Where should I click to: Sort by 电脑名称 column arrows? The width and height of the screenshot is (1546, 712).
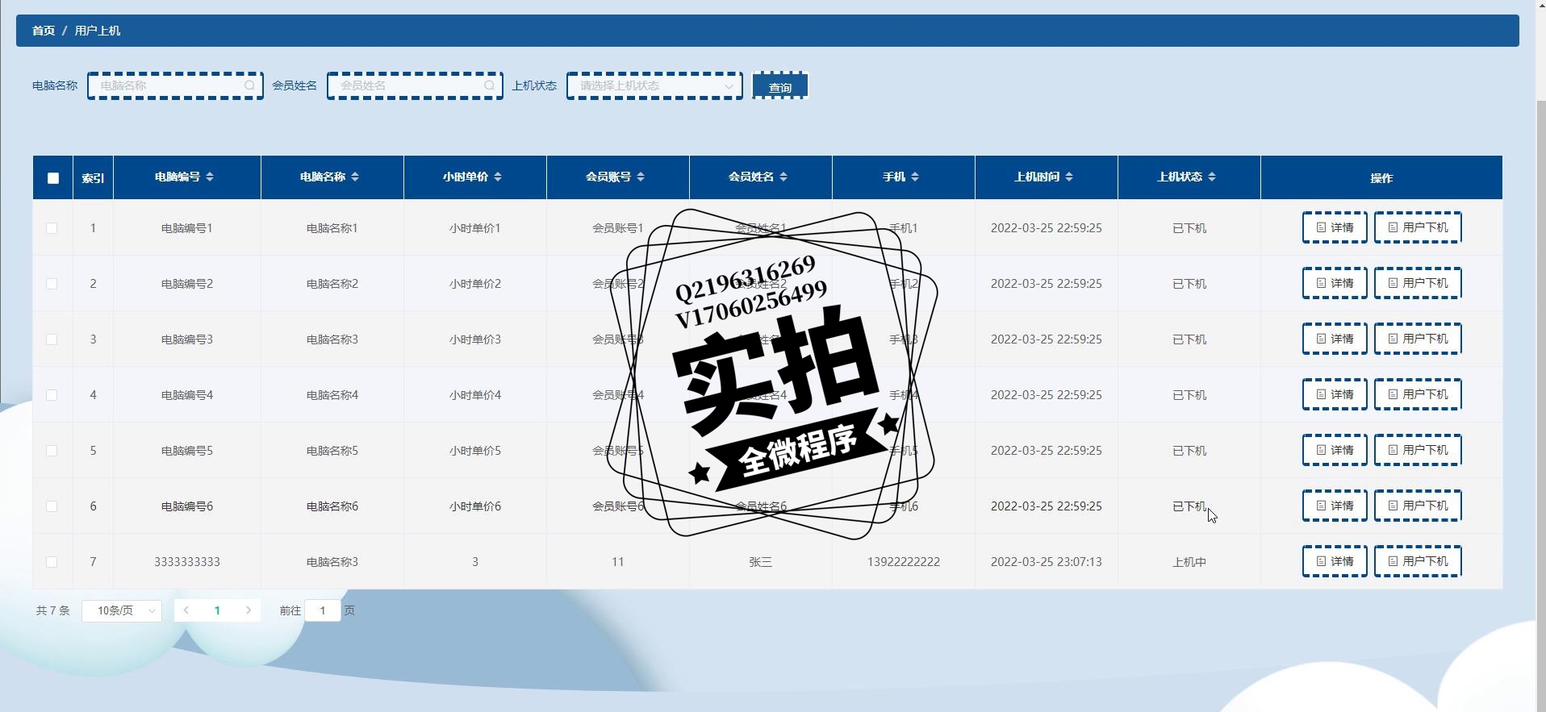click(355, 177)
